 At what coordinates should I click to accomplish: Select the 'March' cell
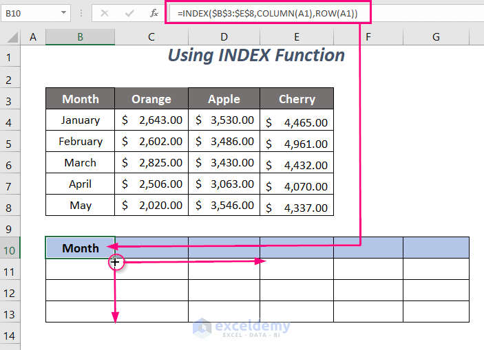81,162
